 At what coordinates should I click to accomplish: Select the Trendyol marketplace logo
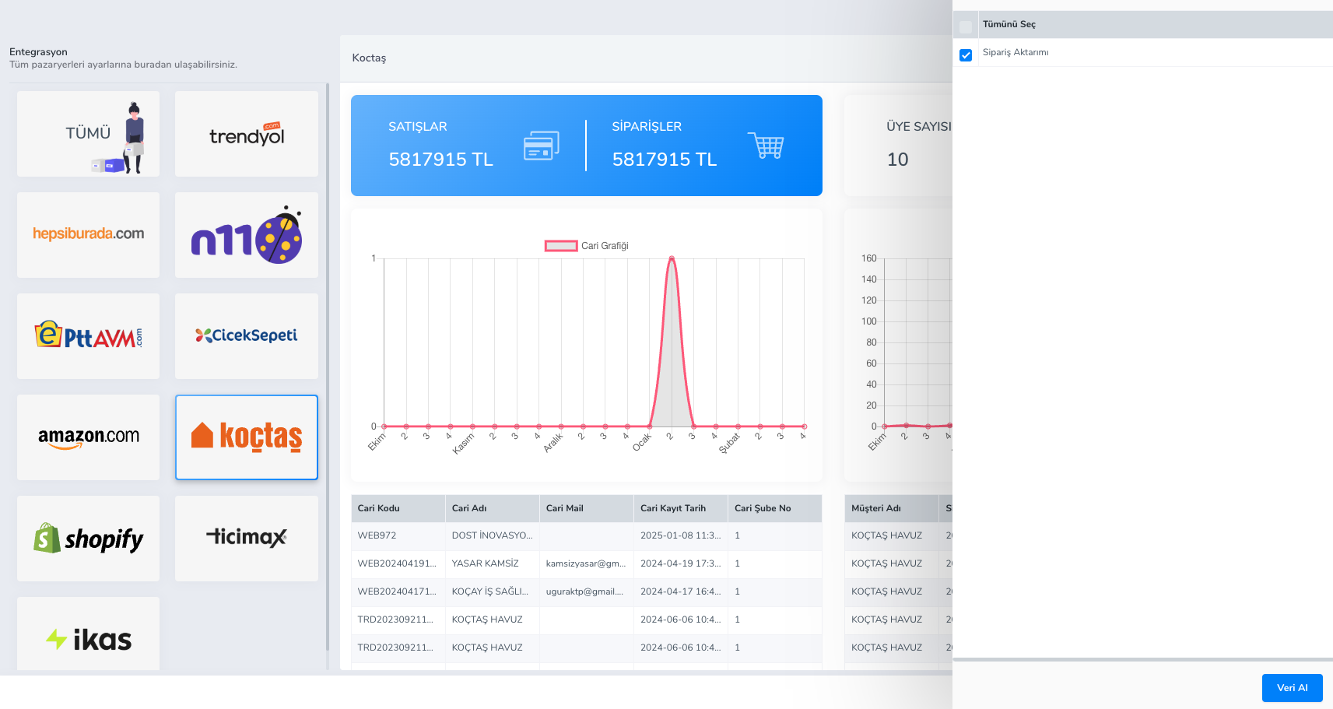(246, 134)
